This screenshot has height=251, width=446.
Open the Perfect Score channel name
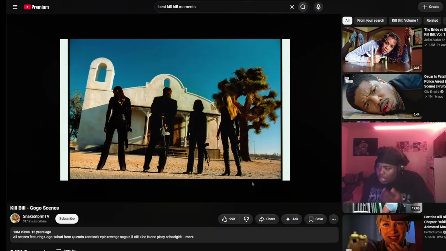(433, 232)
